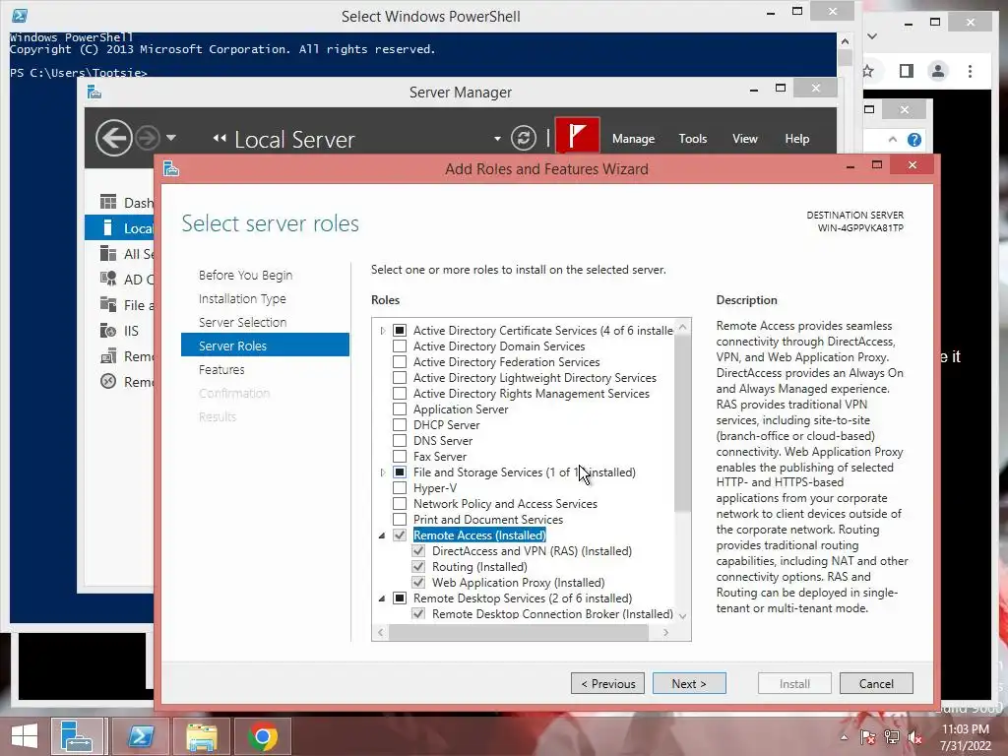This screenshot has height=756, width=1008.
Task: Go to Features step
Action: coord(221,370)
